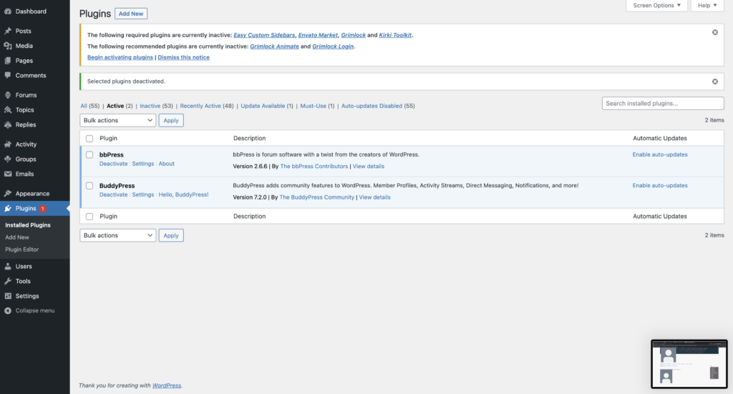Click the Groups icon in sidebar
The width and height of the screenshot is (733, 394).
[x=8, y=159]
